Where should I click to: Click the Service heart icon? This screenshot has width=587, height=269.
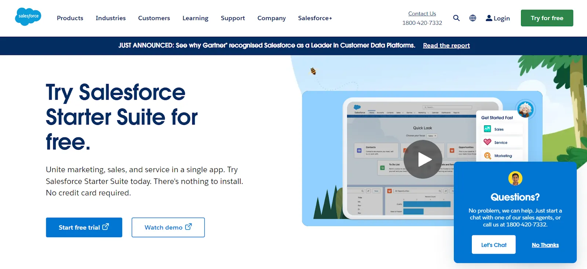488,142
